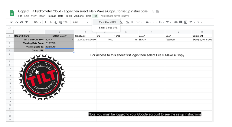232x127 pixels.
Task: Click the undo arrow icon
Action: [11, 22]
